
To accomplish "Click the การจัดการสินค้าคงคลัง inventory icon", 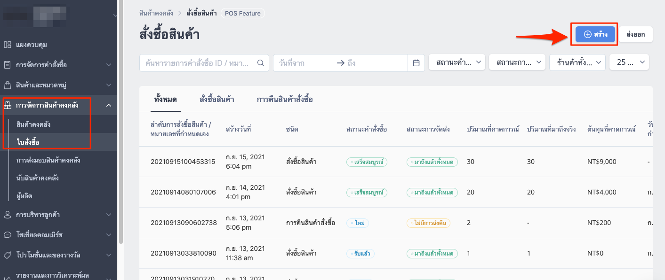I will pos(8,105).
